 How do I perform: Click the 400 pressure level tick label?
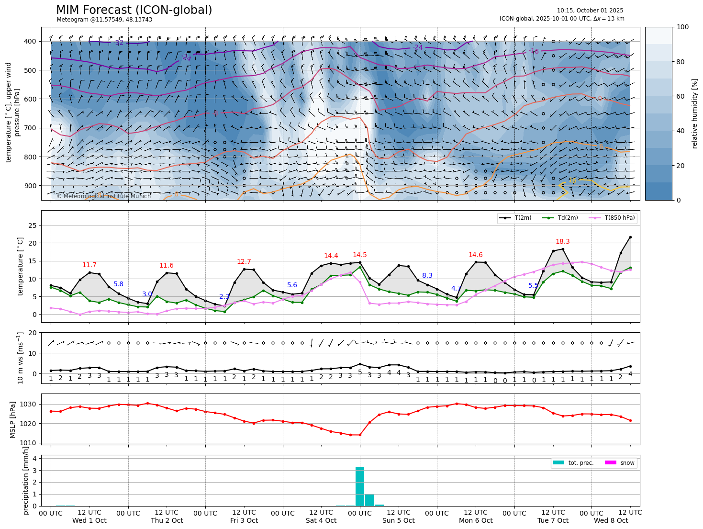coord(31,42)
